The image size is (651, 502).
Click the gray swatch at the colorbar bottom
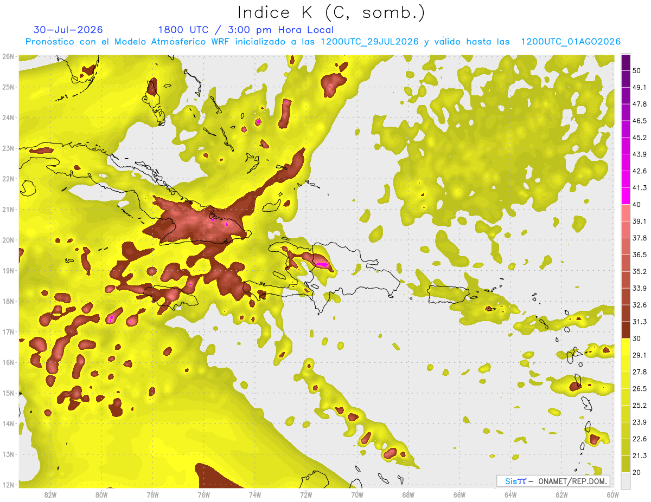point(626,480)
